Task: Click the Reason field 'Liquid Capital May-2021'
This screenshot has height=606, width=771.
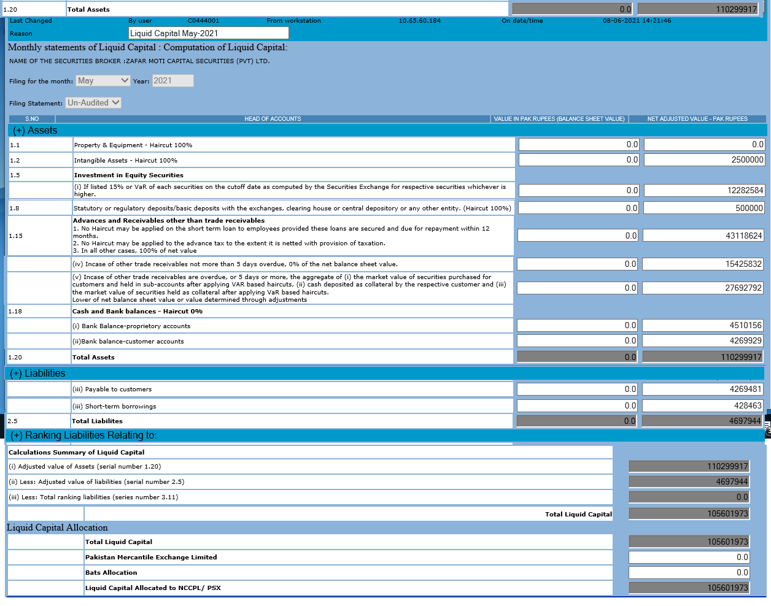Action: (x=208, y=33)
